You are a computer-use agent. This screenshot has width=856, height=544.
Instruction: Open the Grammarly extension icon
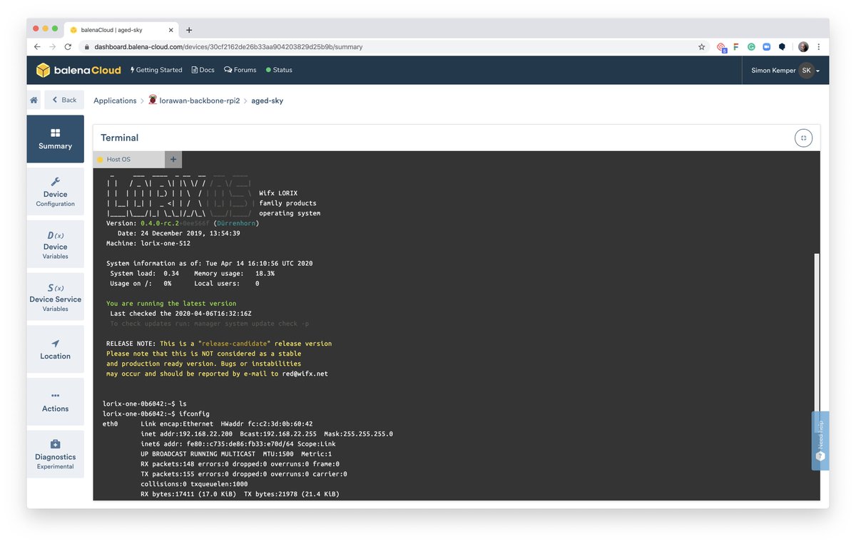coord(751,47)
